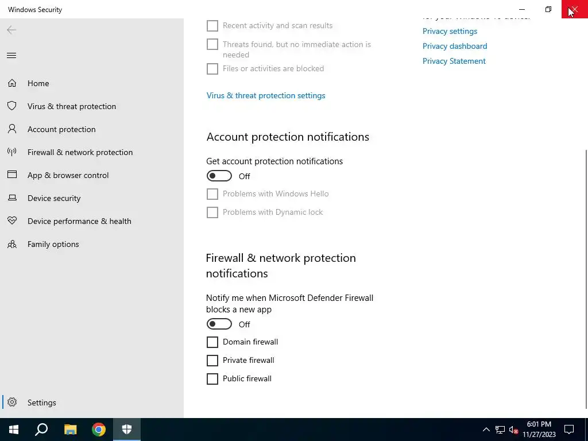Check Threats found no immediate action box
This screenshot has width=588, height=441.
tap(212, 44)
